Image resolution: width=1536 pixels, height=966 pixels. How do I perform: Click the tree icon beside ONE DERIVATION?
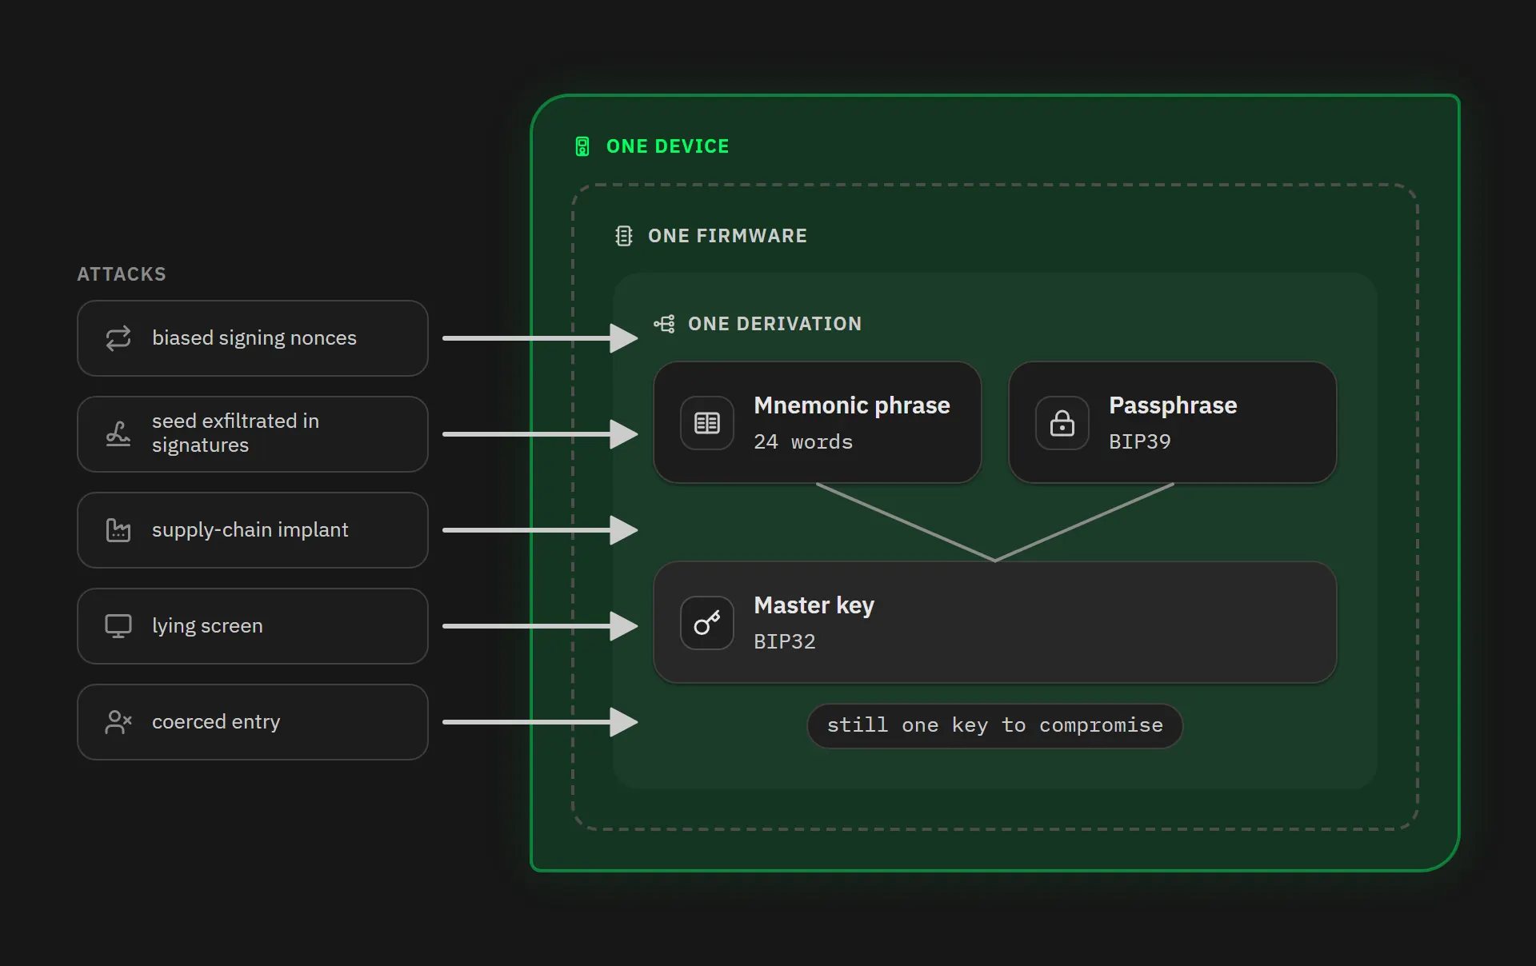664,324
